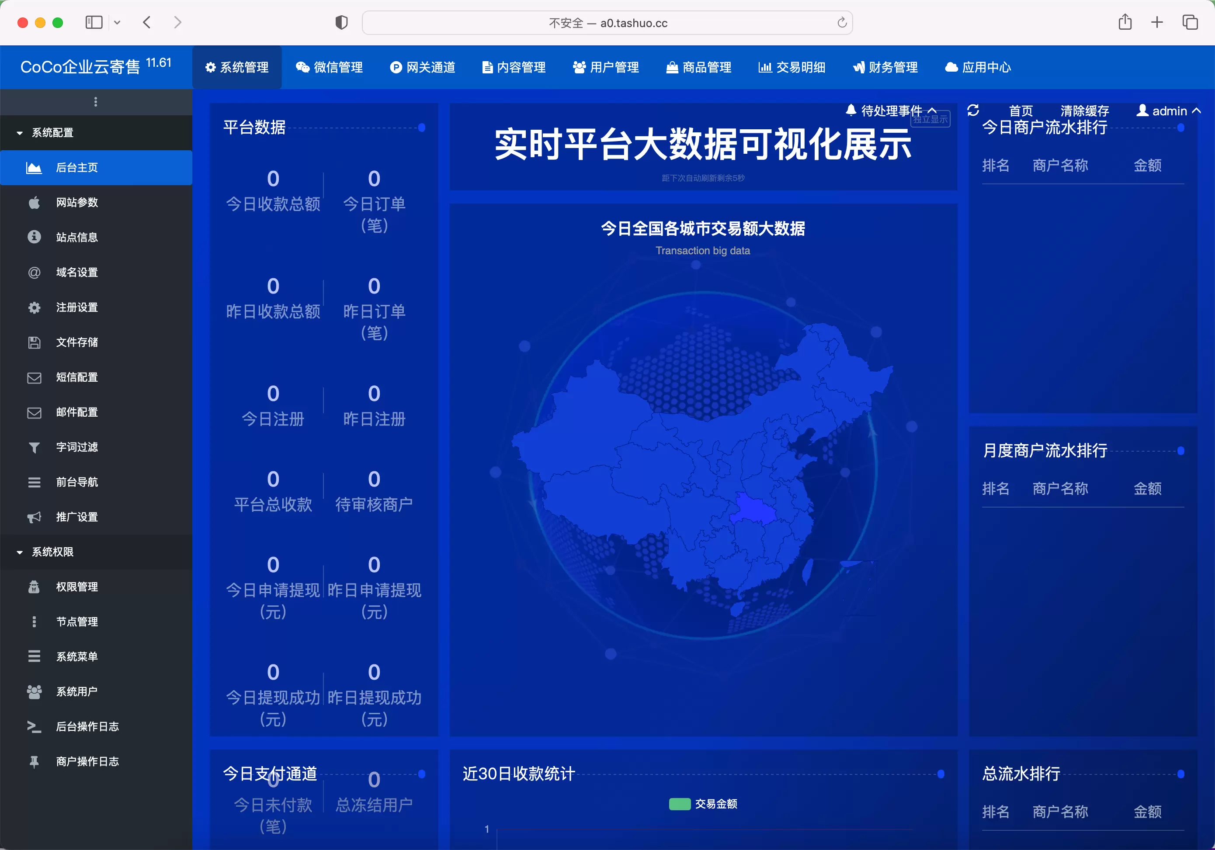Click the CoCo企业云寄售 logo title

[96, 66]
